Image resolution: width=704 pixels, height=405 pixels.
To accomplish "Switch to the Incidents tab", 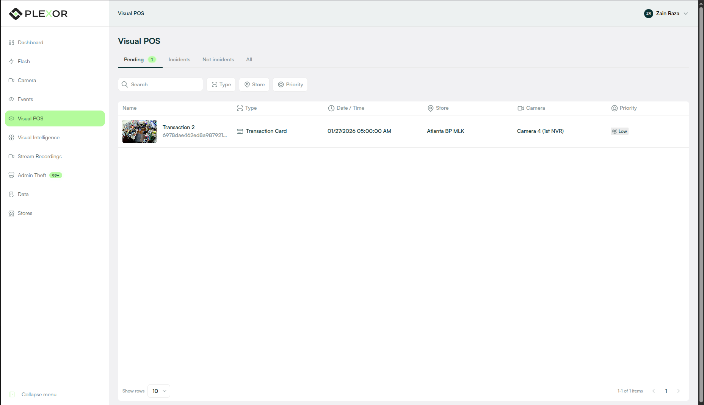I will tap(179, 59).
